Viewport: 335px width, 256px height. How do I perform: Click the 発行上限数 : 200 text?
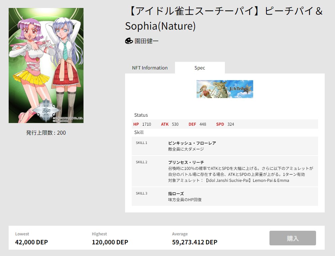tap(46, 133)
